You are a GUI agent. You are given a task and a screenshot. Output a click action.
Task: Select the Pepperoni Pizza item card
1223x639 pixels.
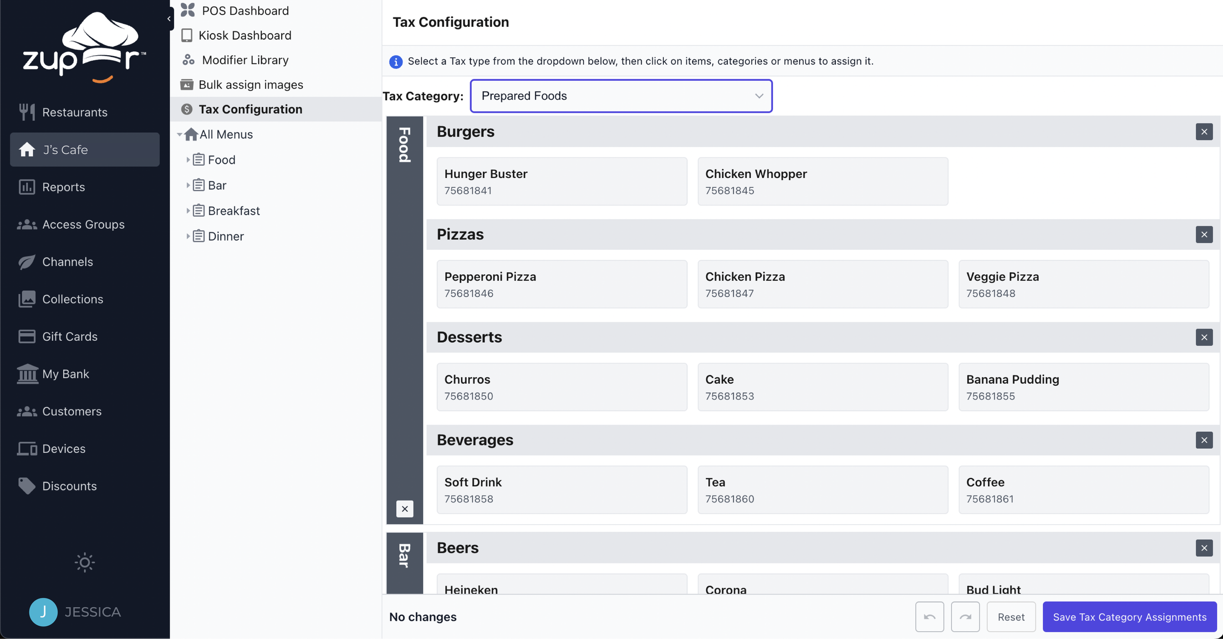click(x=562, y=284)
